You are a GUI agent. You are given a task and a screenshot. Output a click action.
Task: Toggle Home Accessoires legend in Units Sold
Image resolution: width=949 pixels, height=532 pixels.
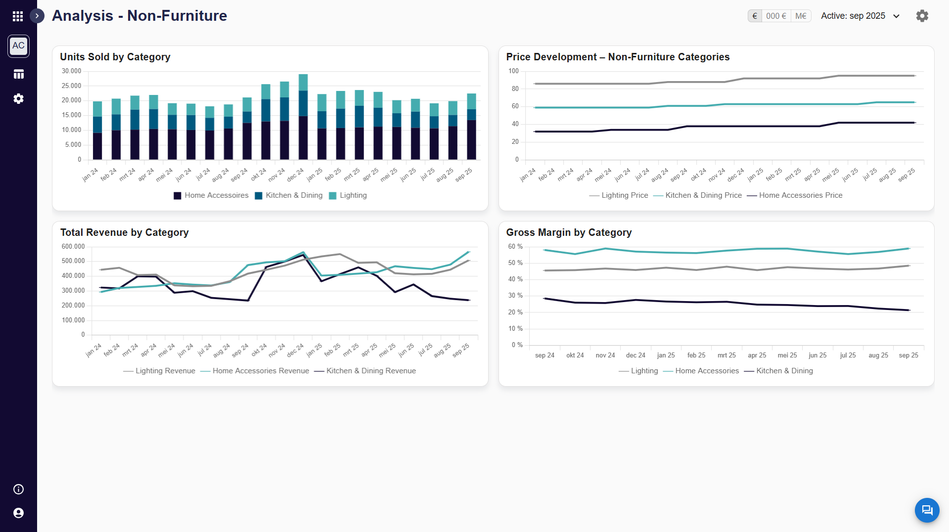211,195
